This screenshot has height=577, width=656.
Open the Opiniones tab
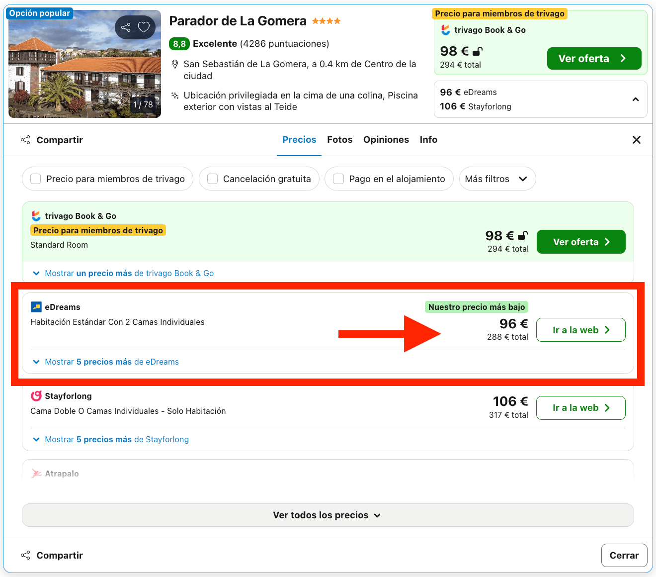point(386,140)
